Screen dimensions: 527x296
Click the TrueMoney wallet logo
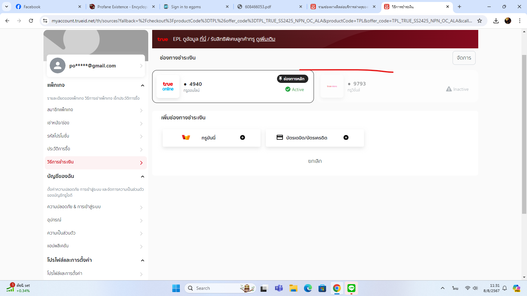pos(186,137)
